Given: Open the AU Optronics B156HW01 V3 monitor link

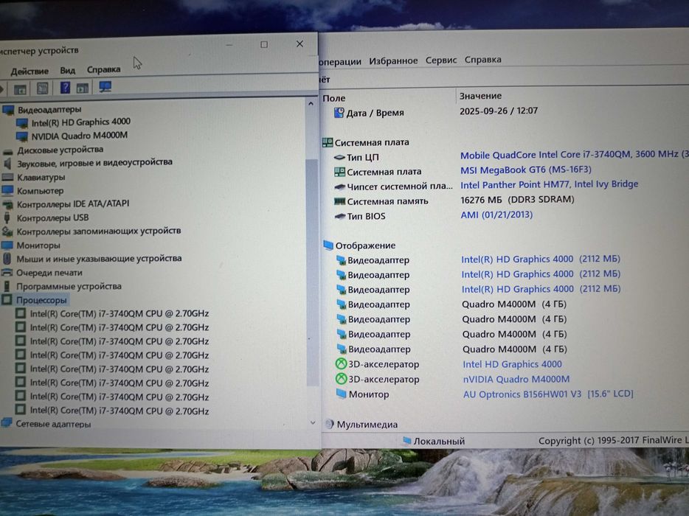Looking at the screenshot, I should (548, 394).
